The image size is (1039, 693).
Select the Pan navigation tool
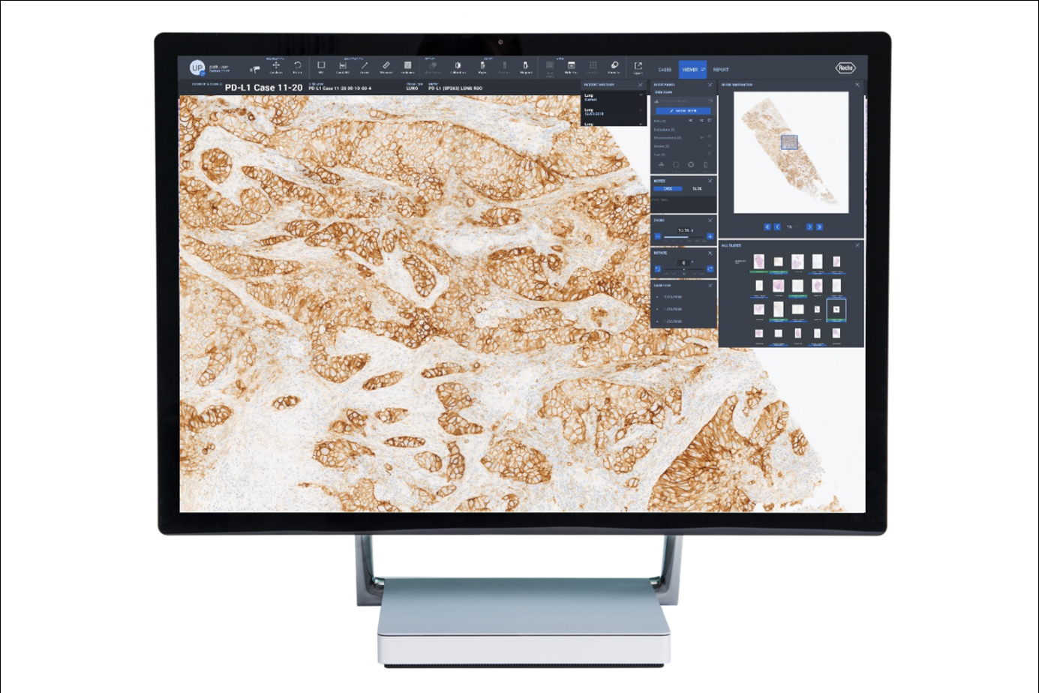[x=276, y=67]
